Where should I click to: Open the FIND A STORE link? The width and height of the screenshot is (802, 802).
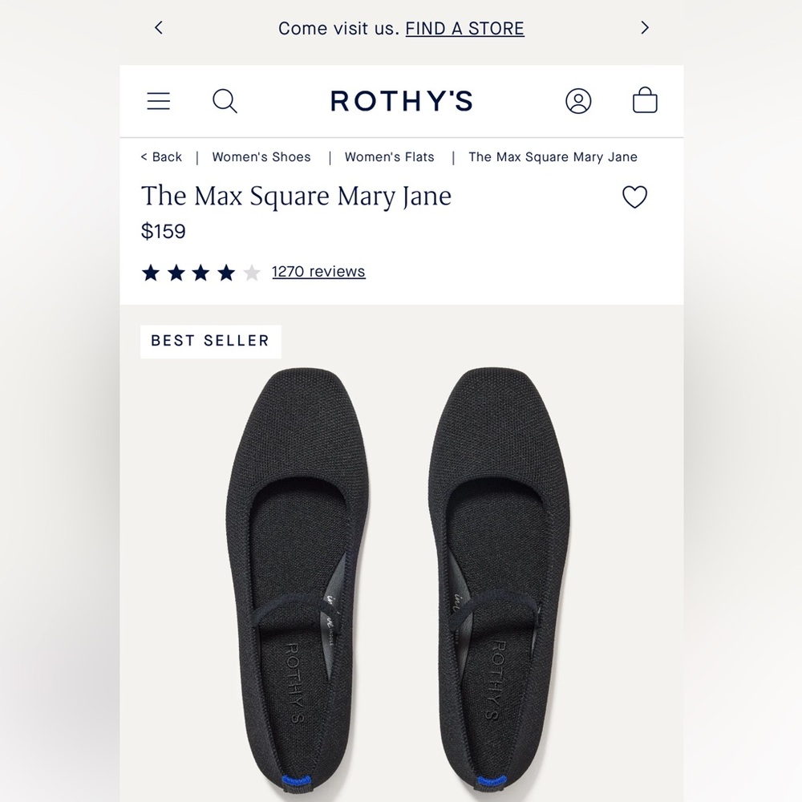pos(464,28)
